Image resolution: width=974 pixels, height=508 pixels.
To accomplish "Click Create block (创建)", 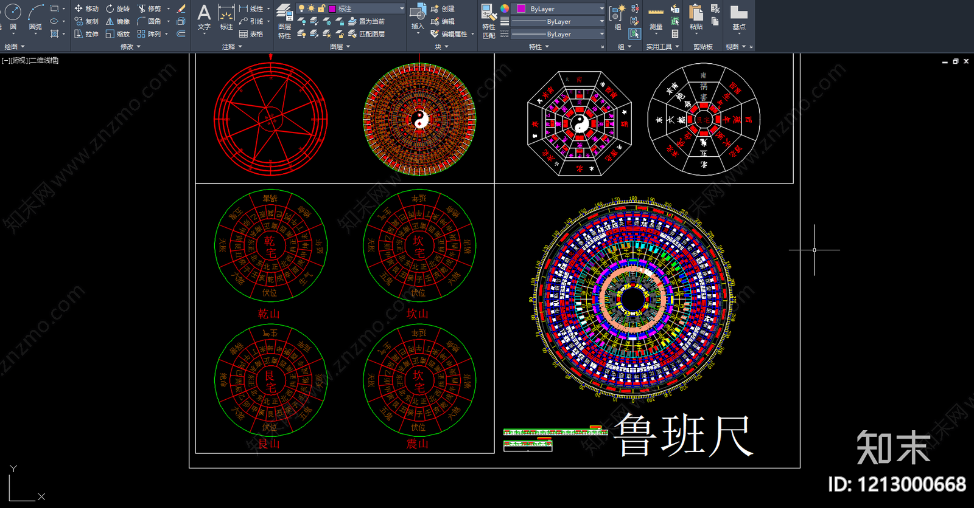I will pos(443,9).
